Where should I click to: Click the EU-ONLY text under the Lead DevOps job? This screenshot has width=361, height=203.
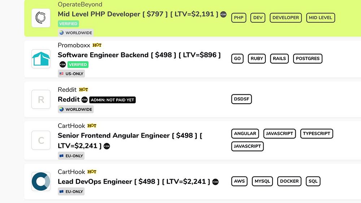click(74, 192)
